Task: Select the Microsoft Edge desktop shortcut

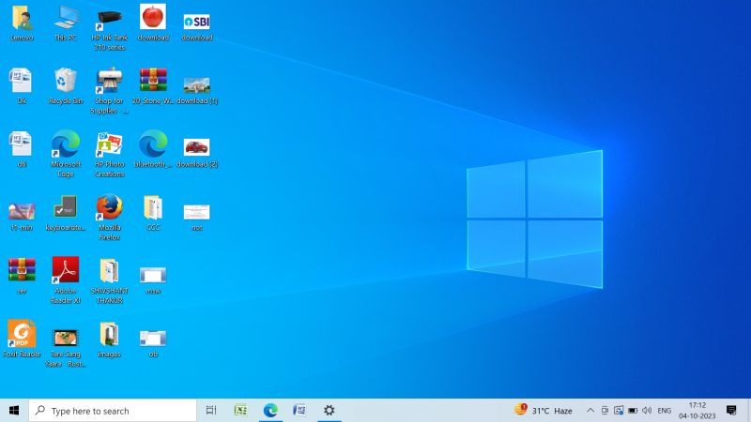Action: (x=65, y=144)
